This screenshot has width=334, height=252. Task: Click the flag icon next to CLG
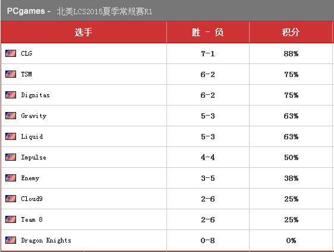(x=11, y=53)
